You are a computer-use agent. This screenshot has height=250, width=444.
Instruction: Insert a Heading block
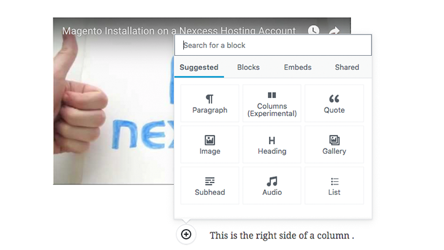tap(272, 145)
